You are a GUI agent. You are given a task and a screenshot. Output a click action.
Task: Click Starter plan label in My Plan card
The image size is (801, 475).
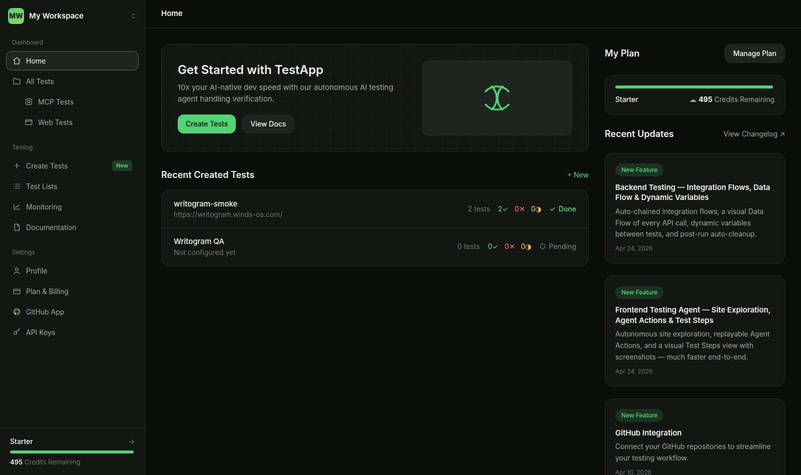(x=626, y=99)
